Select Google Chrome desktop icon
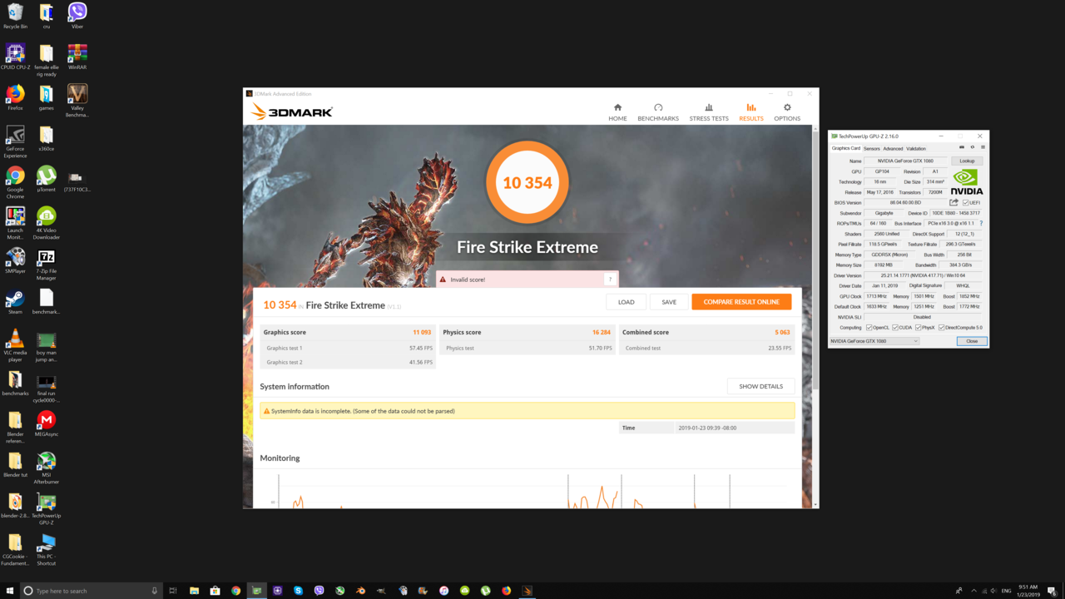The image size is (1065, 599). [15, 183]
